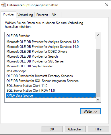This screenshot has width=111, height=135.
Task: Choose the MSDataShape entry
Action: point(17,71)
